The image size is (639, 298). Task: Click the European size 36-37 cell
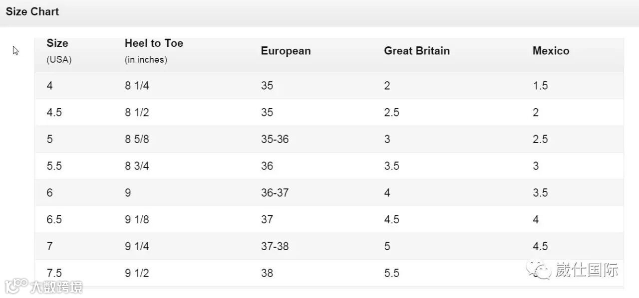tap(275, 193)
